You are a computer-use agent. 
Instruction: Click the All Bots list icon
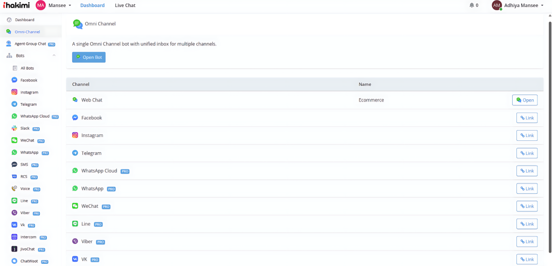coord(15,68)
